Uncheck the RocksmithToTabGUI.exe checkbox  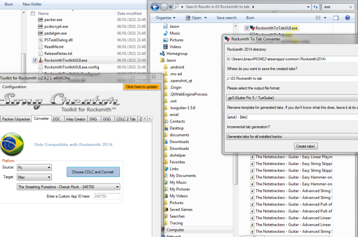(247, 28)
